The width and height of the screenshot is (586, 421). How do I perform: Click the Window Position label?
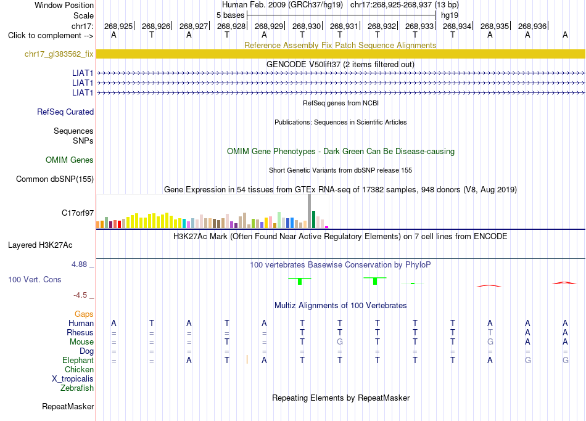point(64,5)
